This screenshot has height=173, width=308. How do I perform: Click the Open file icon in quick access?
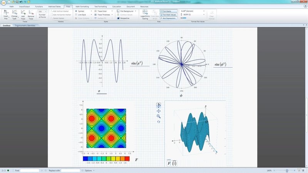pos(13,2)
